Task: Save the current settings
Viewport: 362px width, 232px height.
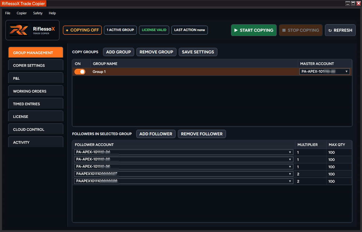Action: click(x=198, y=52)
